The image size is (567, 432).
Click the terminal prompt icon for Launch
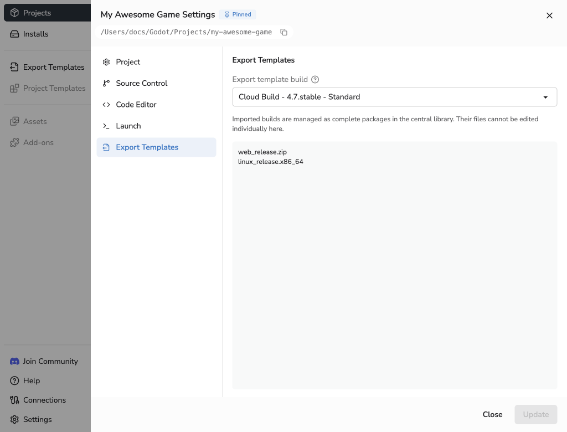pos(106,126)
